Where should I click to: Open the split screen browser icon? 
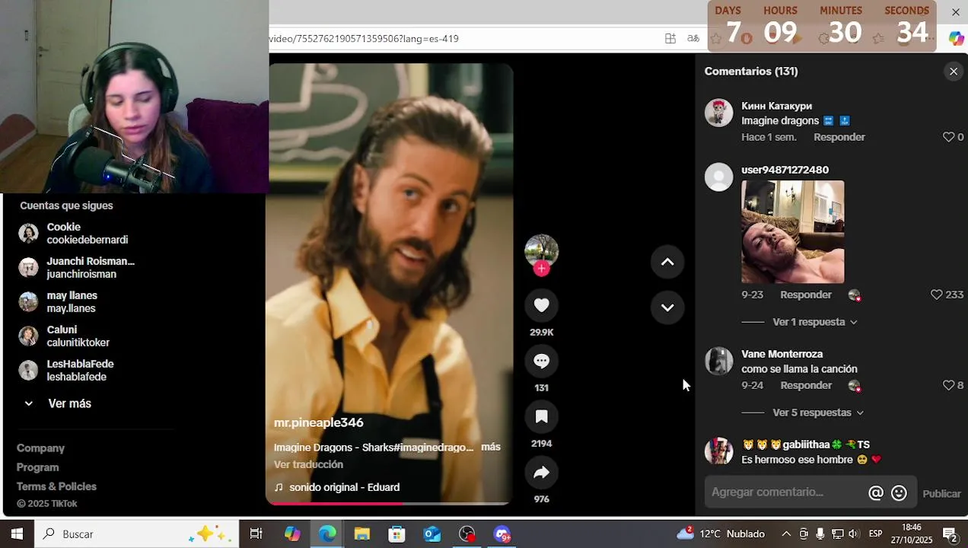[x=670, y=39]
